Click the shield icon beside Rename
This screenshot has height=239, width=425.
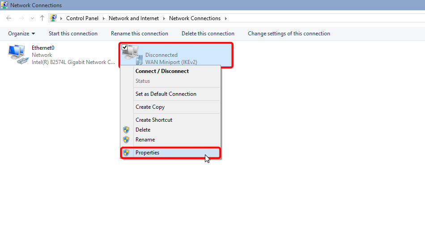coord(126,140)
